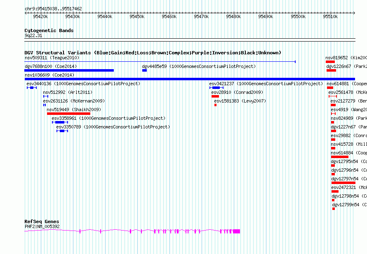The width and height of the screenshot is (367, 254).
Task: Open nsv415728 variant label
Action: [x=349, y=144]
